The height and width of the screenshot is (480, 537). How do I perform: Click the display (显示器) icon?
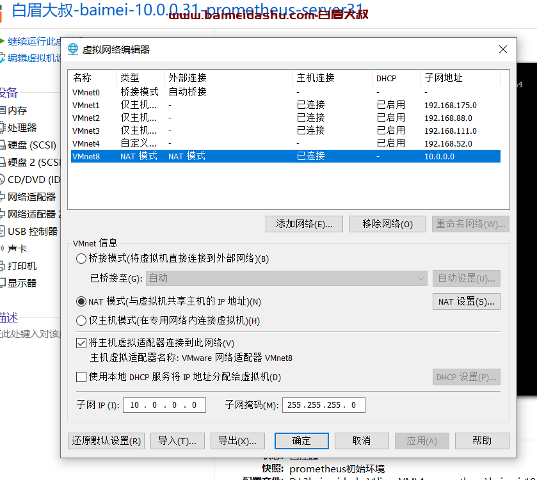pyautogui.click(x=3, y=283)
